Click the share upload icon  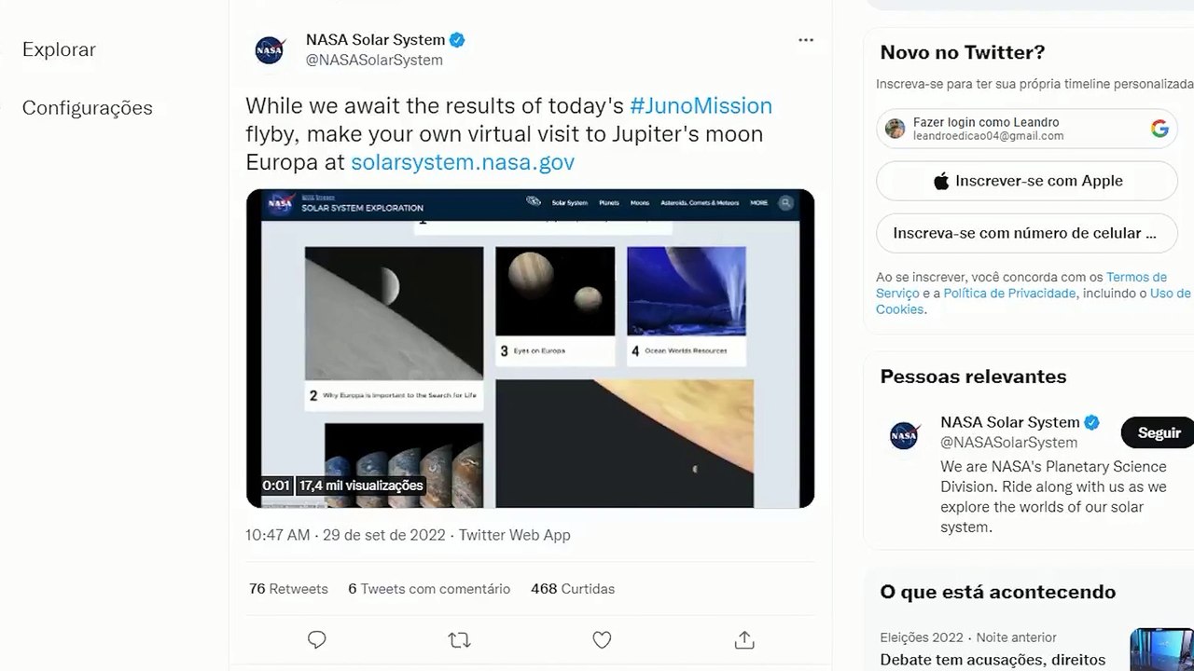point(744,640)
